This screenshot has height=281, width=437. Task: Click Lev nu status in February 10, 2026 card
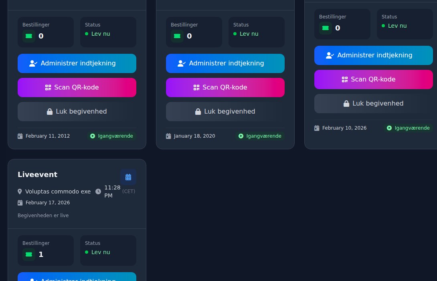pos(394,26)
